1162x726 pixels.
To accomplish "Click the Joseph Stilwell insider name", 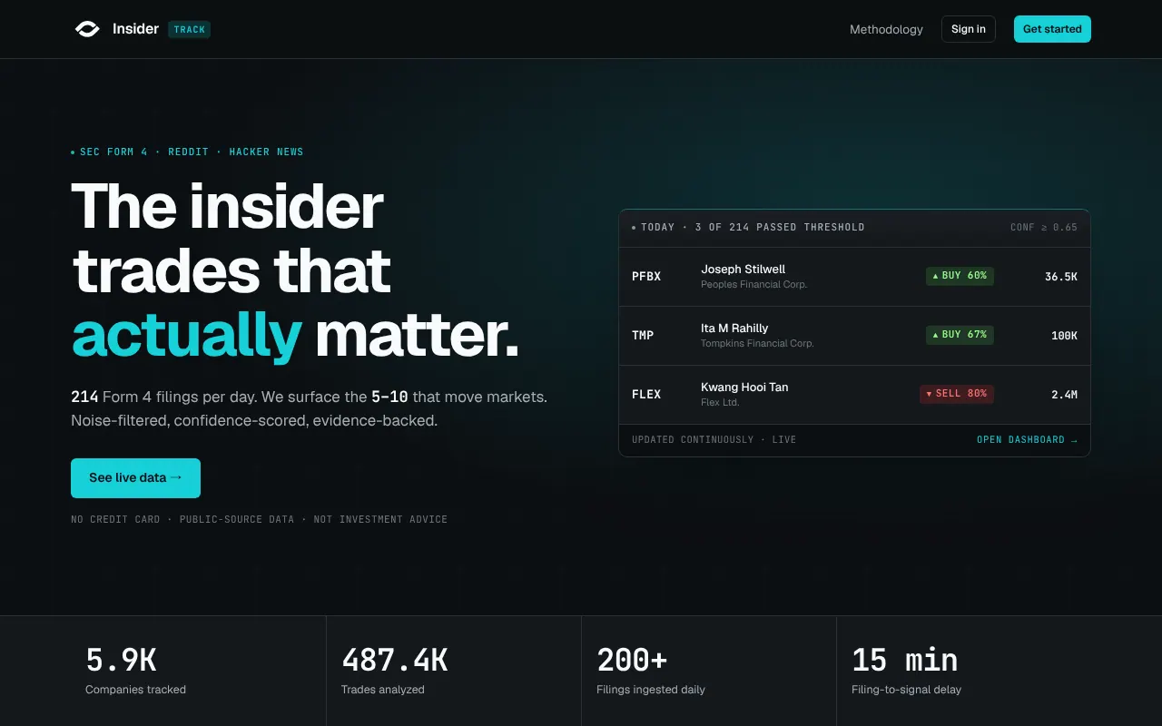I will [743, 270].
